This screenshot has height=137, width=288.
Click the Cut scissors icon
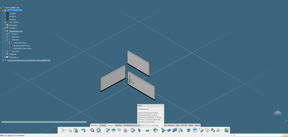pyautogui.click(x=64, y=130)
